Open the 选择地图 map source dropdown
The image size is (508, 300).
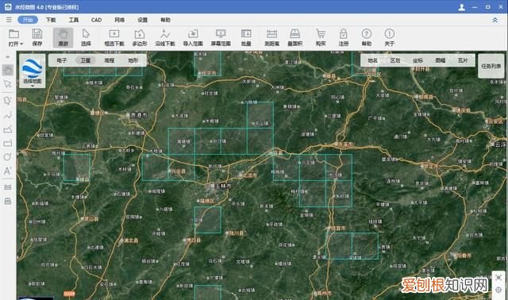tap(33, 71)
